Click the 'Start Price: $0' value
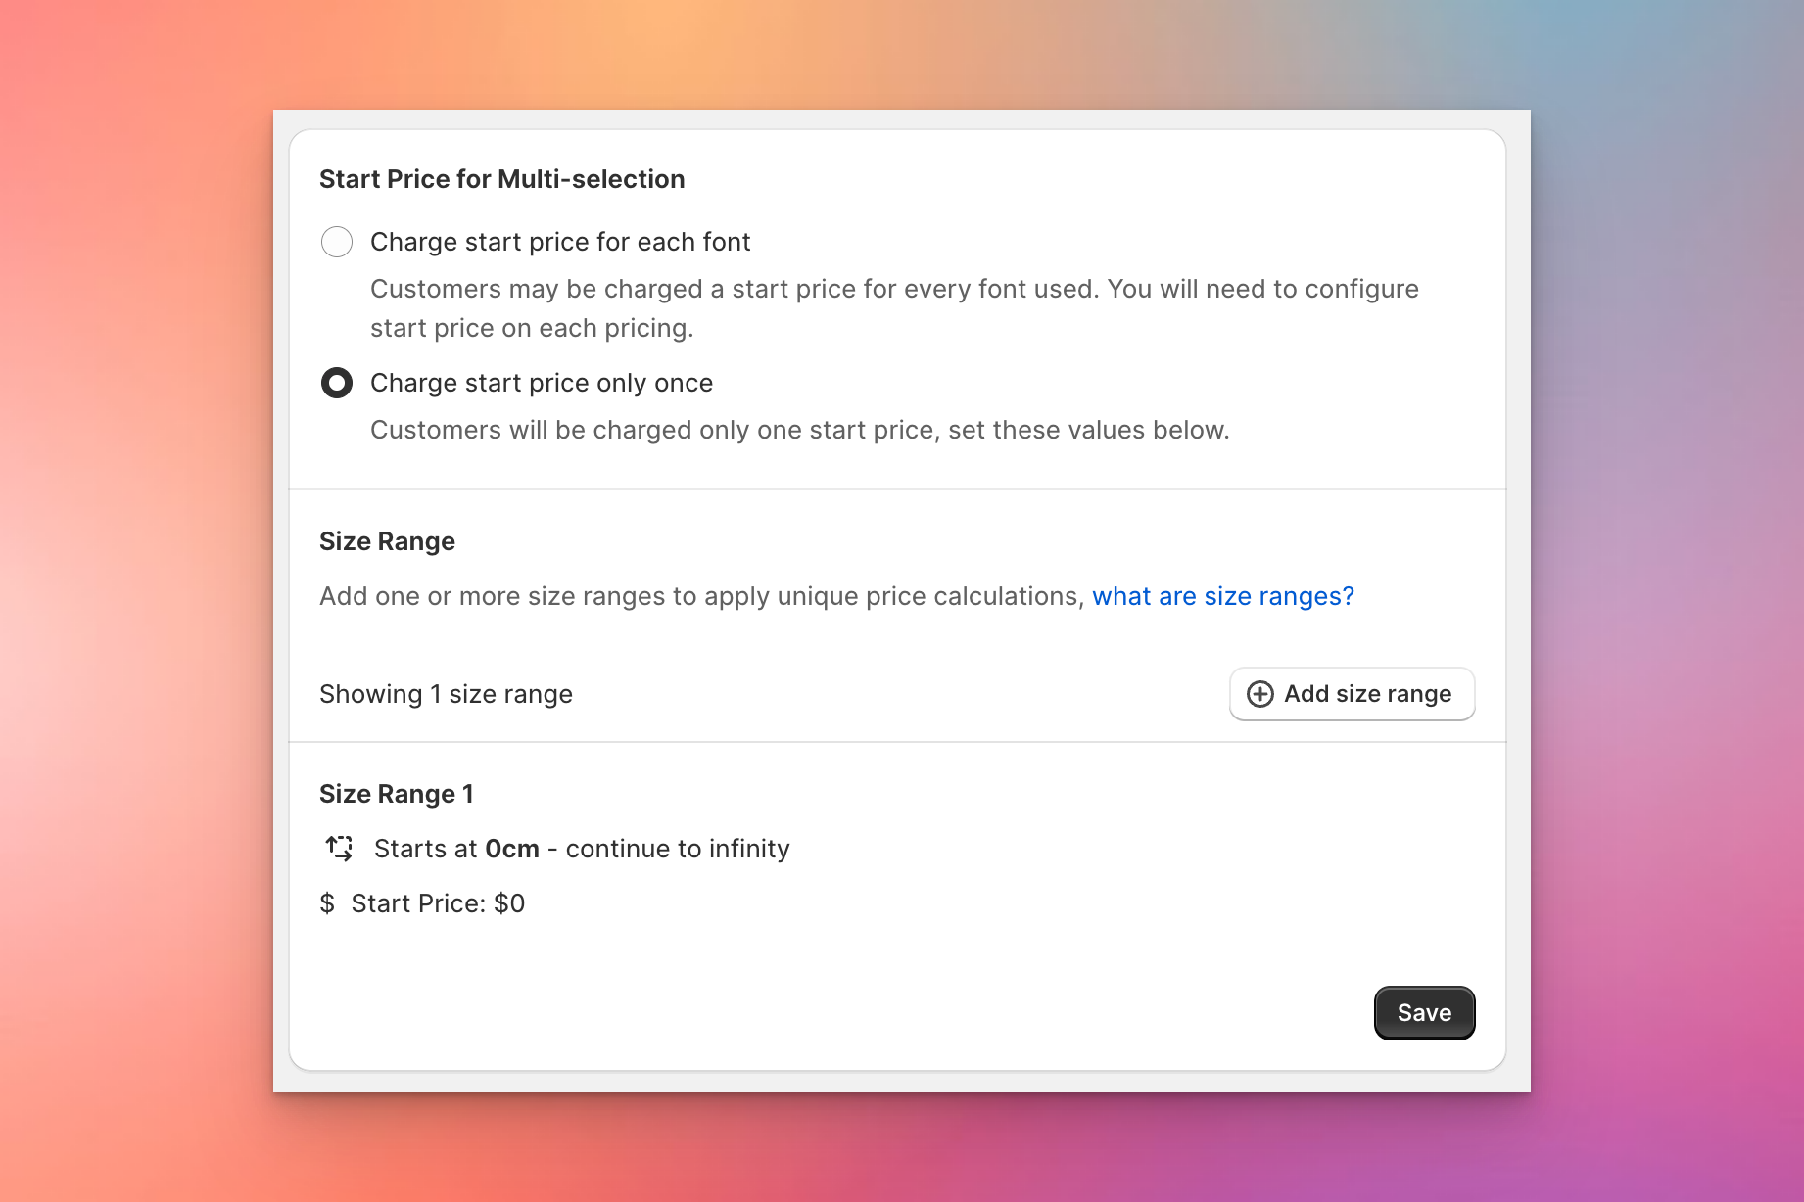Viewport: 1804px width, 1202px height. [438, 903]
